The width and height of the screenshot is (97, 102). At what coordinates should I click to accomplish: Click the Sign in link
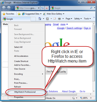click(87, 28)
